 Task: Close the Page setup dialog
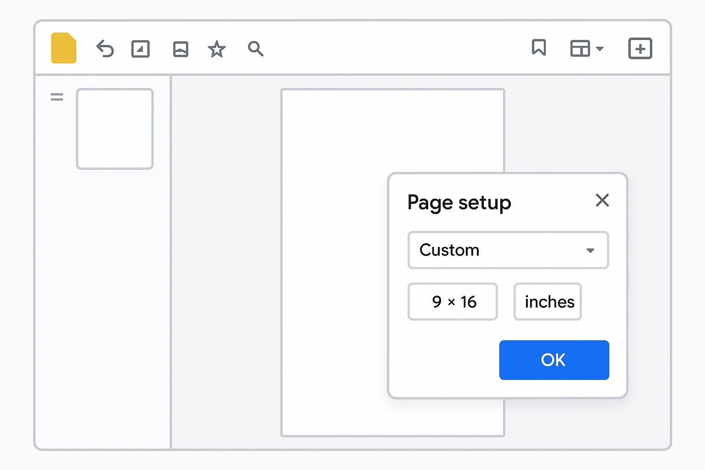(602, 200)
